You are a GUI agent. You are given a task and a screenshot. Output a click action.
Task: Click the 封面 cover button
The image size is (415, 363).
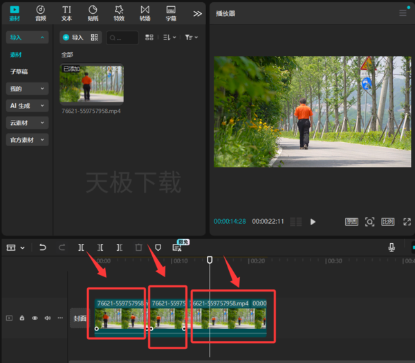(80, 318)
